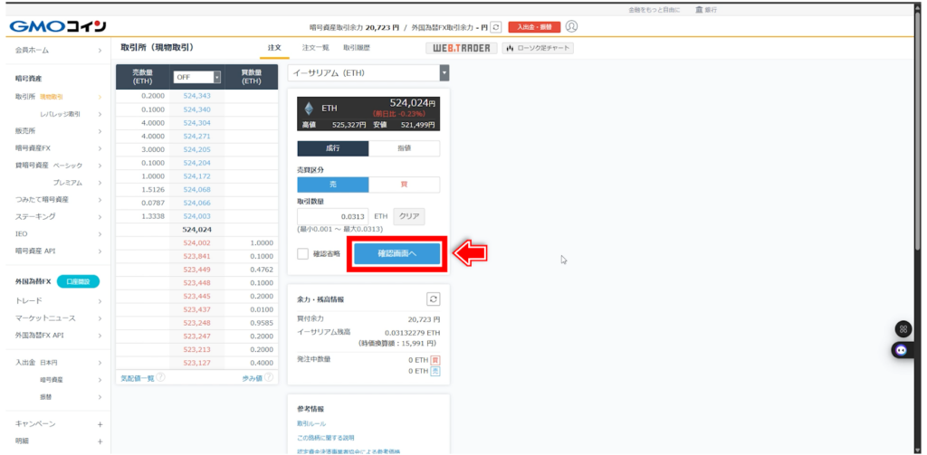This screenshot has height=455, width=927.
Task: Open the ローソク足チャート candlestick chart
Action: [x=538, y=48]
